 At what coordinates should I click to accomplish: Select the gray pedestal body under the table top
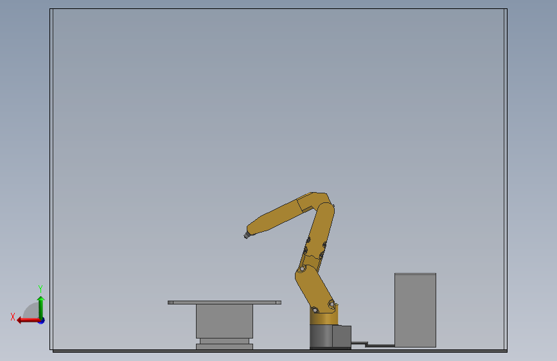[x=224, y=321]
